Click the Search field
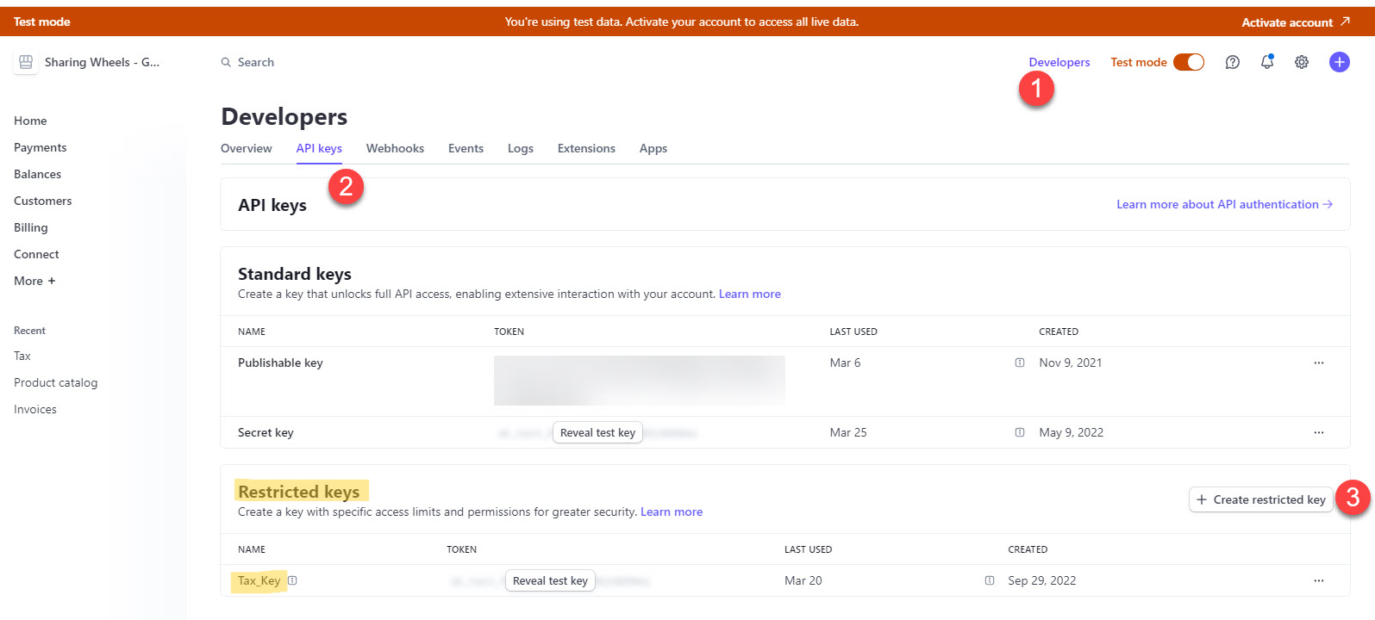Image resolution: width=1375 pixels, height=620 pixels. 256,62
